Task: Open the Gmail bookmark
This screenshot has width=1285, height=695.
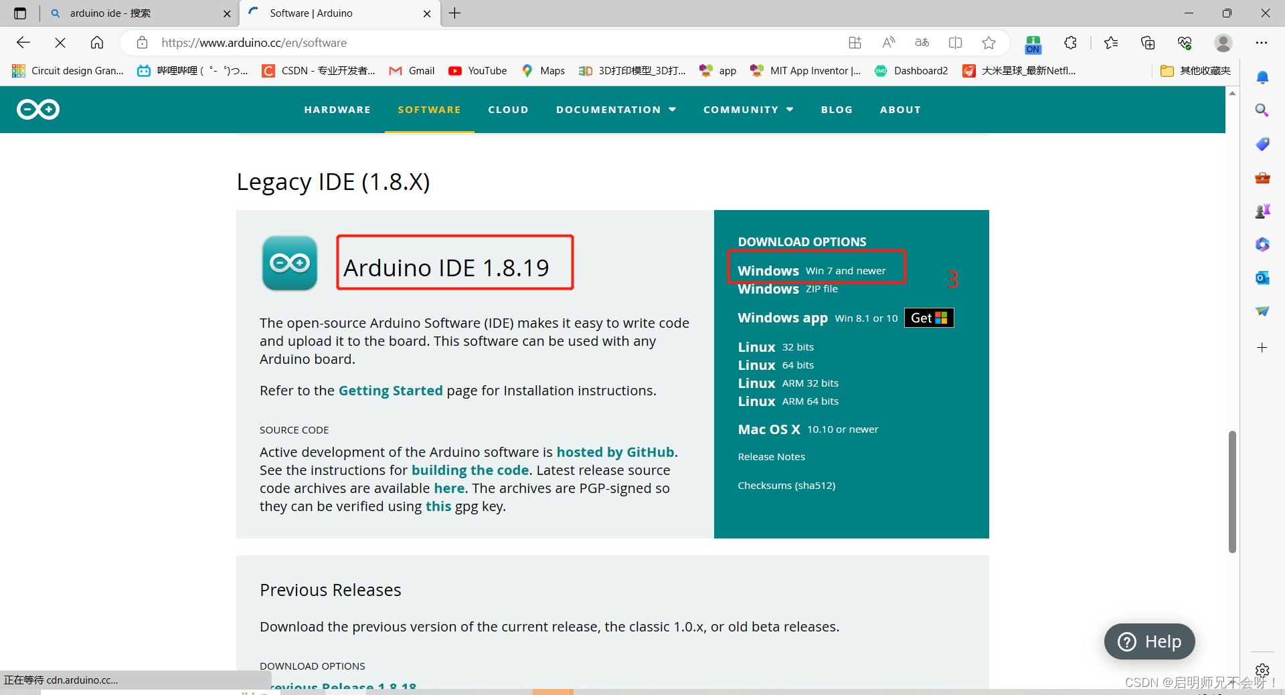Action: 412,71
